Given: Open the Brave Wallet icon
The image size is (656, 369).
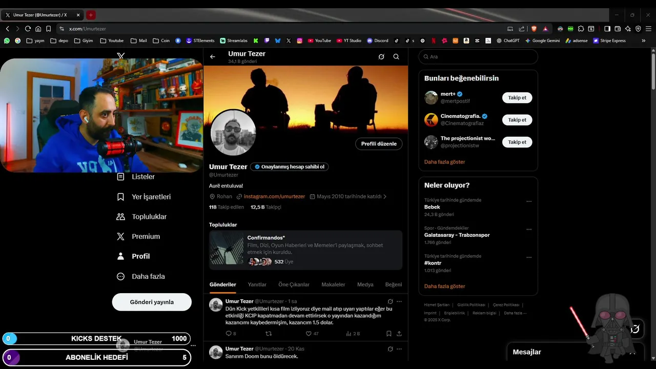Looking at the screenshot, I should 618,29.
